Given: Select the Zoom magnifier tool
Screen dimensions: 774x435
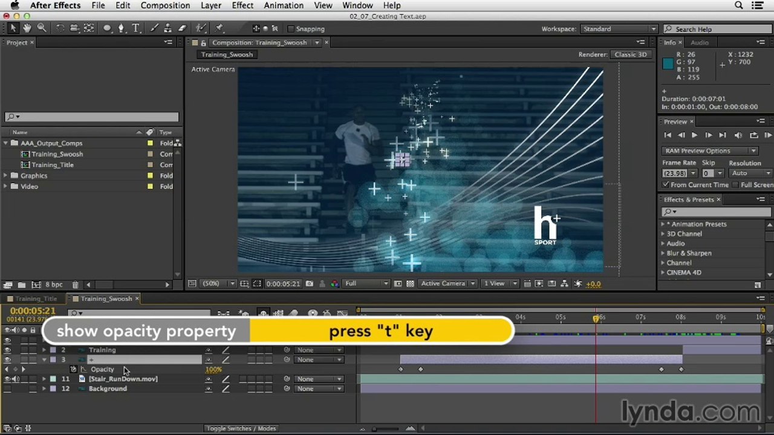Looking at the screenshot, I should [x=42, y=28].
